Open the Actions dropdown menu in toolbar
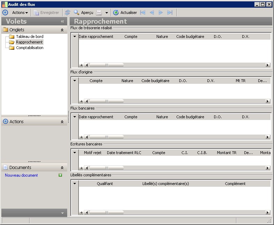The height and width of the screenshot is (225, 274). [x=20, y=13]
